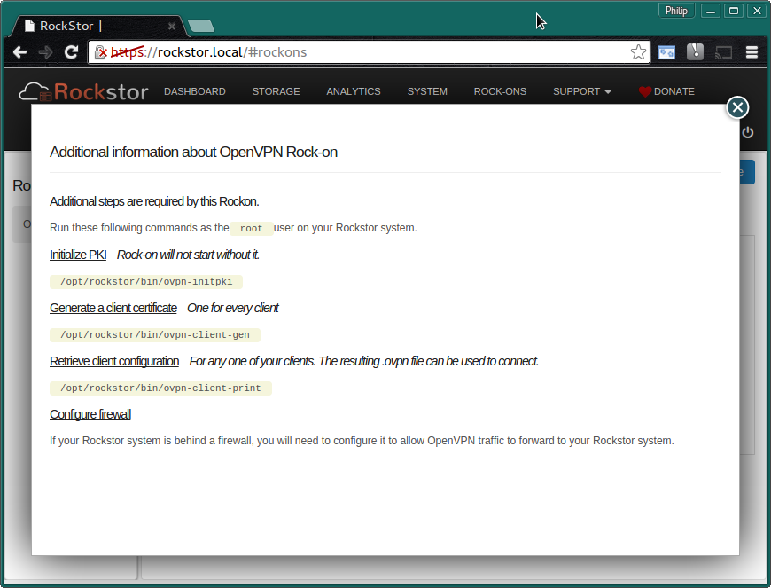The width and height of the screenshot is (771, 588).
Task: Minimize the browser window
Action: click(711, 11)
